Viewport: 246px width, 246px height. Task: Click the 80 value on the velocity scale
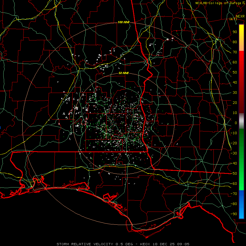pos(235,42)
